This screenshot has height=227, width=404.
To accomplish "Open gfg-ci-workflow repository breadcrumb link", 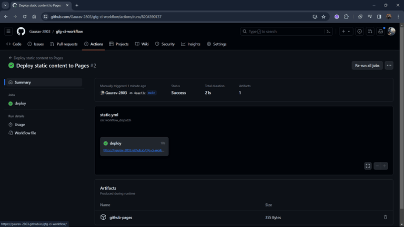I will point(69,32).
